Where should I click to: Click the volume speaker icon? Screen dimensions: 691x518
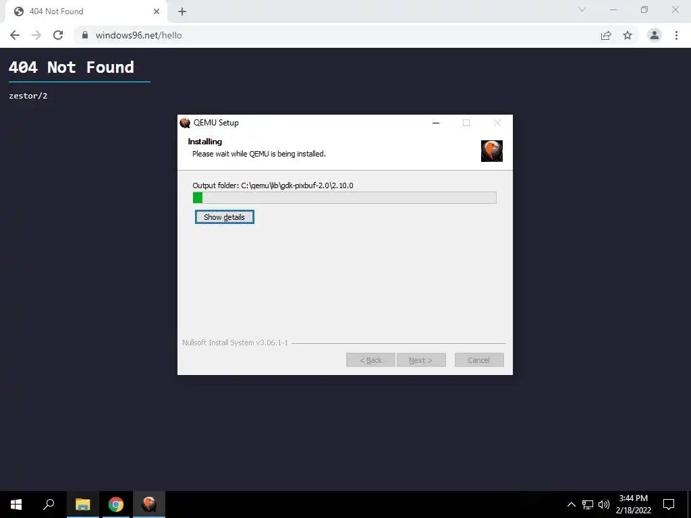[x=604, y=505]
